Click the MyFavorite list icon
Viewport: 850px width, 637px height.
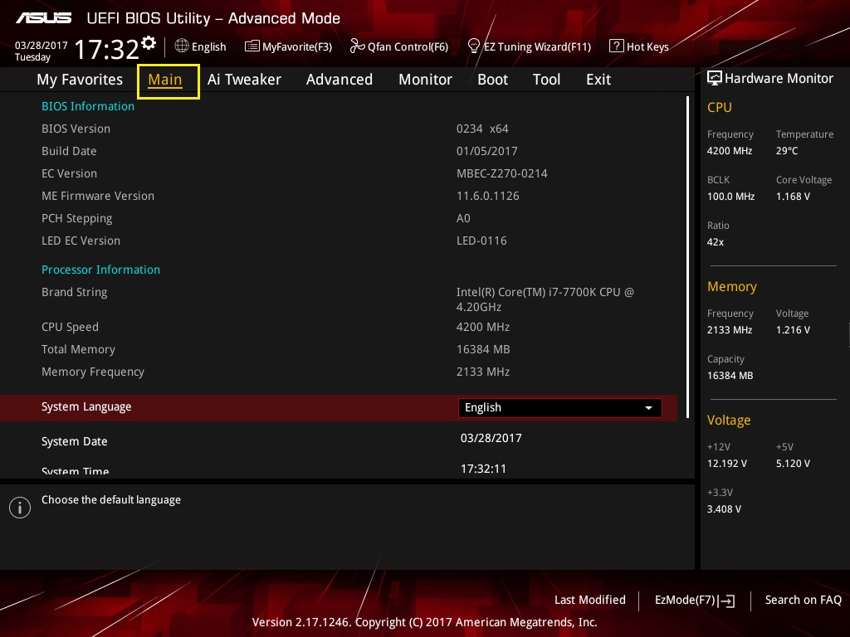(252, 46)
